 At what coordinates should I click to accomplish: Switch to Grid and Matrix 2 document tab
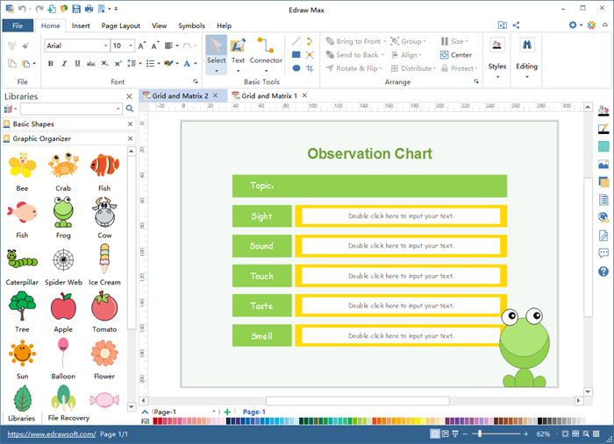(x=182, y=95)
